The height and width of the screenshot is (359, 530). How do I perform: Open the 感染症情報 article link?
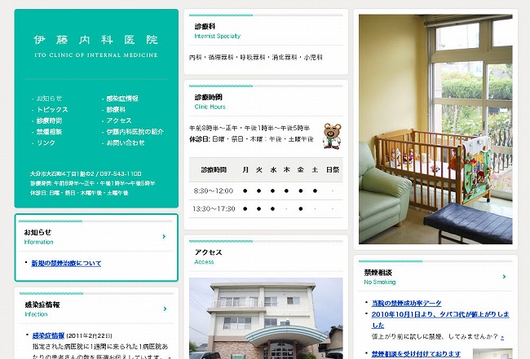click(x=48, y=335)
